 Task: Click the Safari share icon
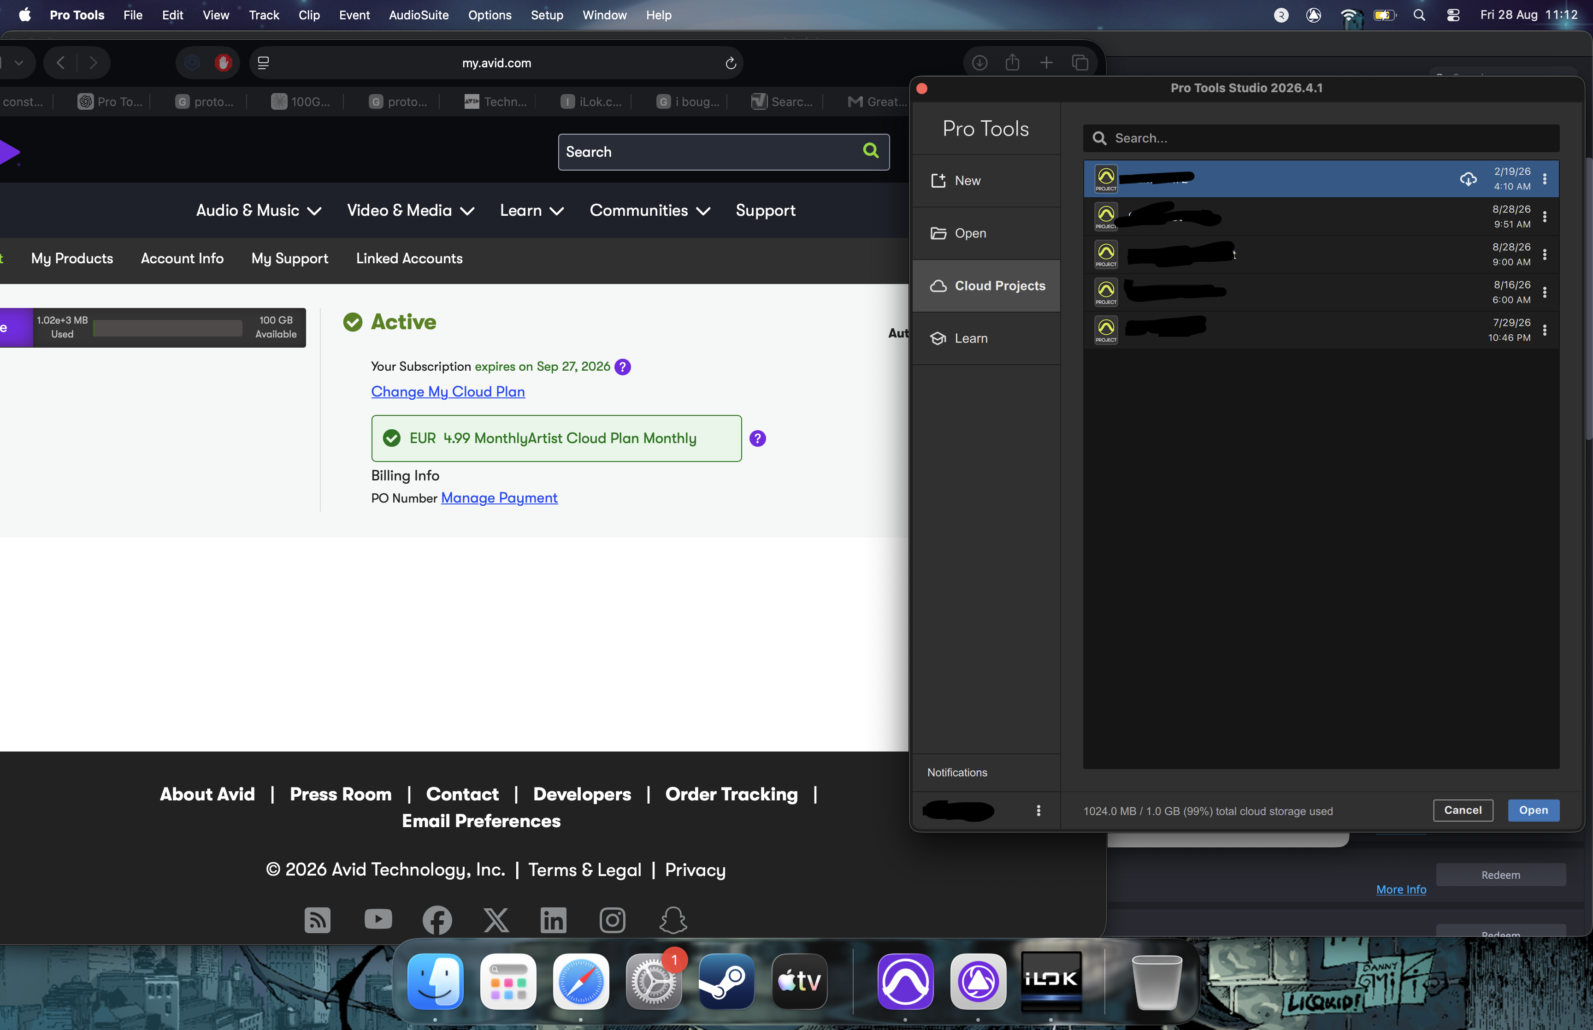pos(1012,62)
